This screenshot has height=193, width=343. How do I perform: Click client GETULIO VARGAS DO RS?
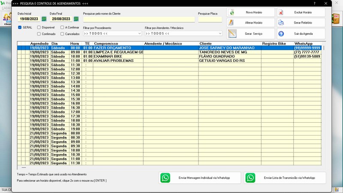point(222,60)
